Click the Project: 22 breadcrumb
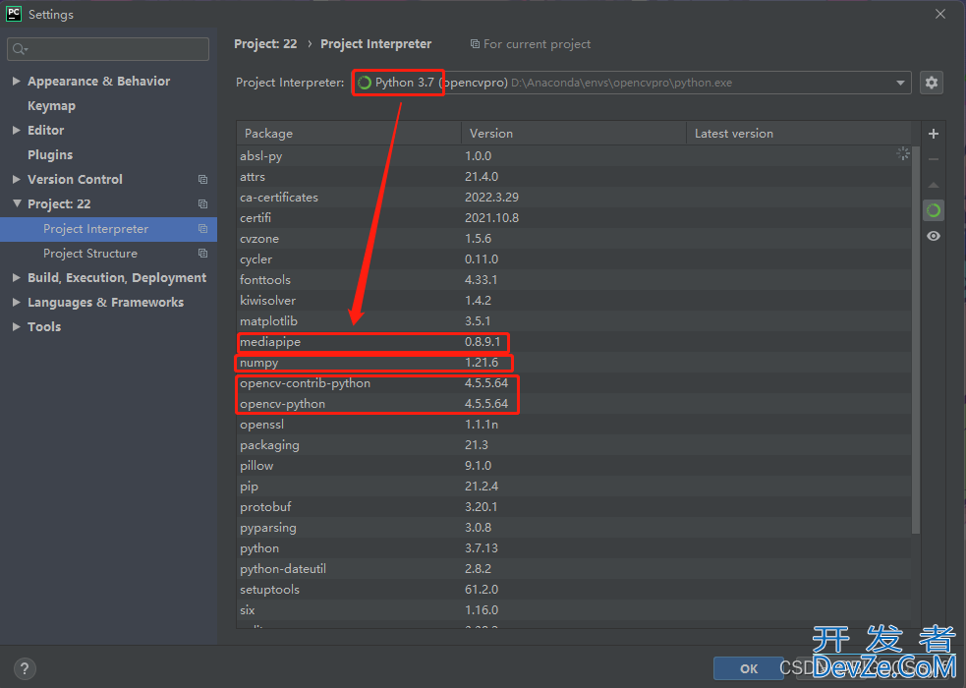The width and height of the screenshot is (966, 688). tap(265, 43)
